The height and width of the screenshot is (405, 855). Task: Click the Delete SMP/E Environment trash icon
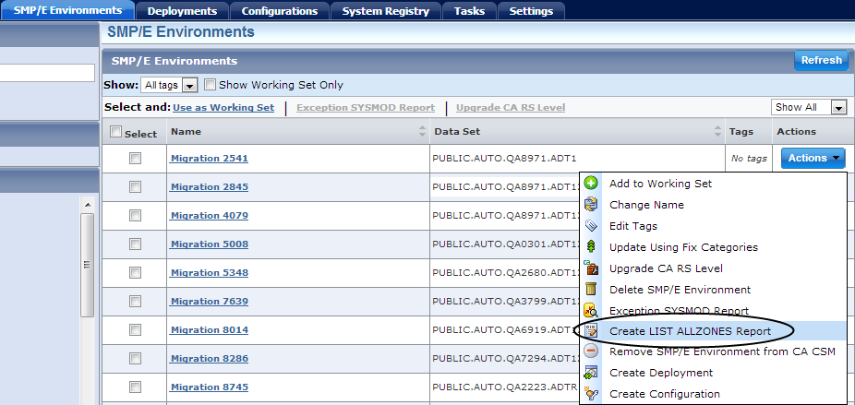pyautogui.click(x=591, y=290)
